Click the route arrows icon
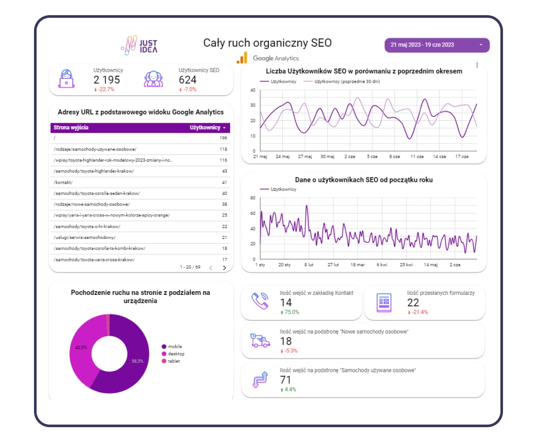Screen dimensions: 537x446 pyautogui.click(x=260, y=380)
